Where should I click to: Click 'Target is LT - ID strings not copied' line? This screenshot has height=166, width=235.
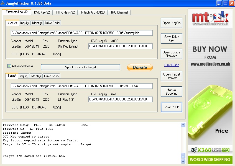coord(47,144)
